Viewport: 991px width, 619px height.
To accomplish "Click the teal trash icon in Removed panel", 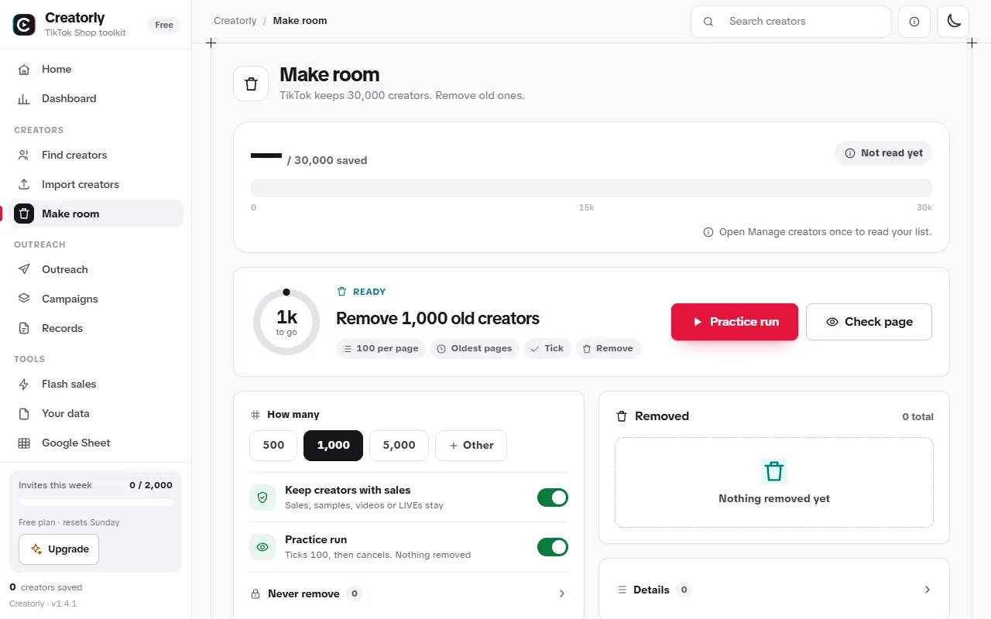I will pos(774,471).
